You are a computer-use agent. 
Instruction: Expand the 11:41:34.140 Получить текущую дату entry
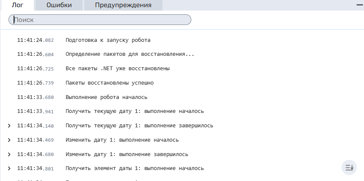[9, 126]
